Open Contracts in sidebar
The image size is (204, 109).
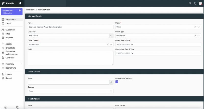12,57
